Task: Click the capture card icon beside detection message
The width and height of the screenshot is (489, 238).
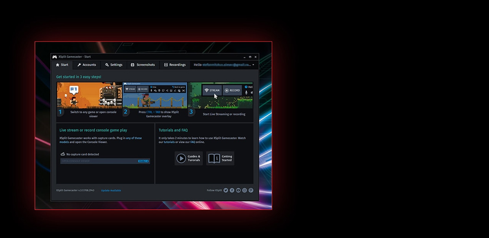Action: pyautogui.click(x=63, y=154)
